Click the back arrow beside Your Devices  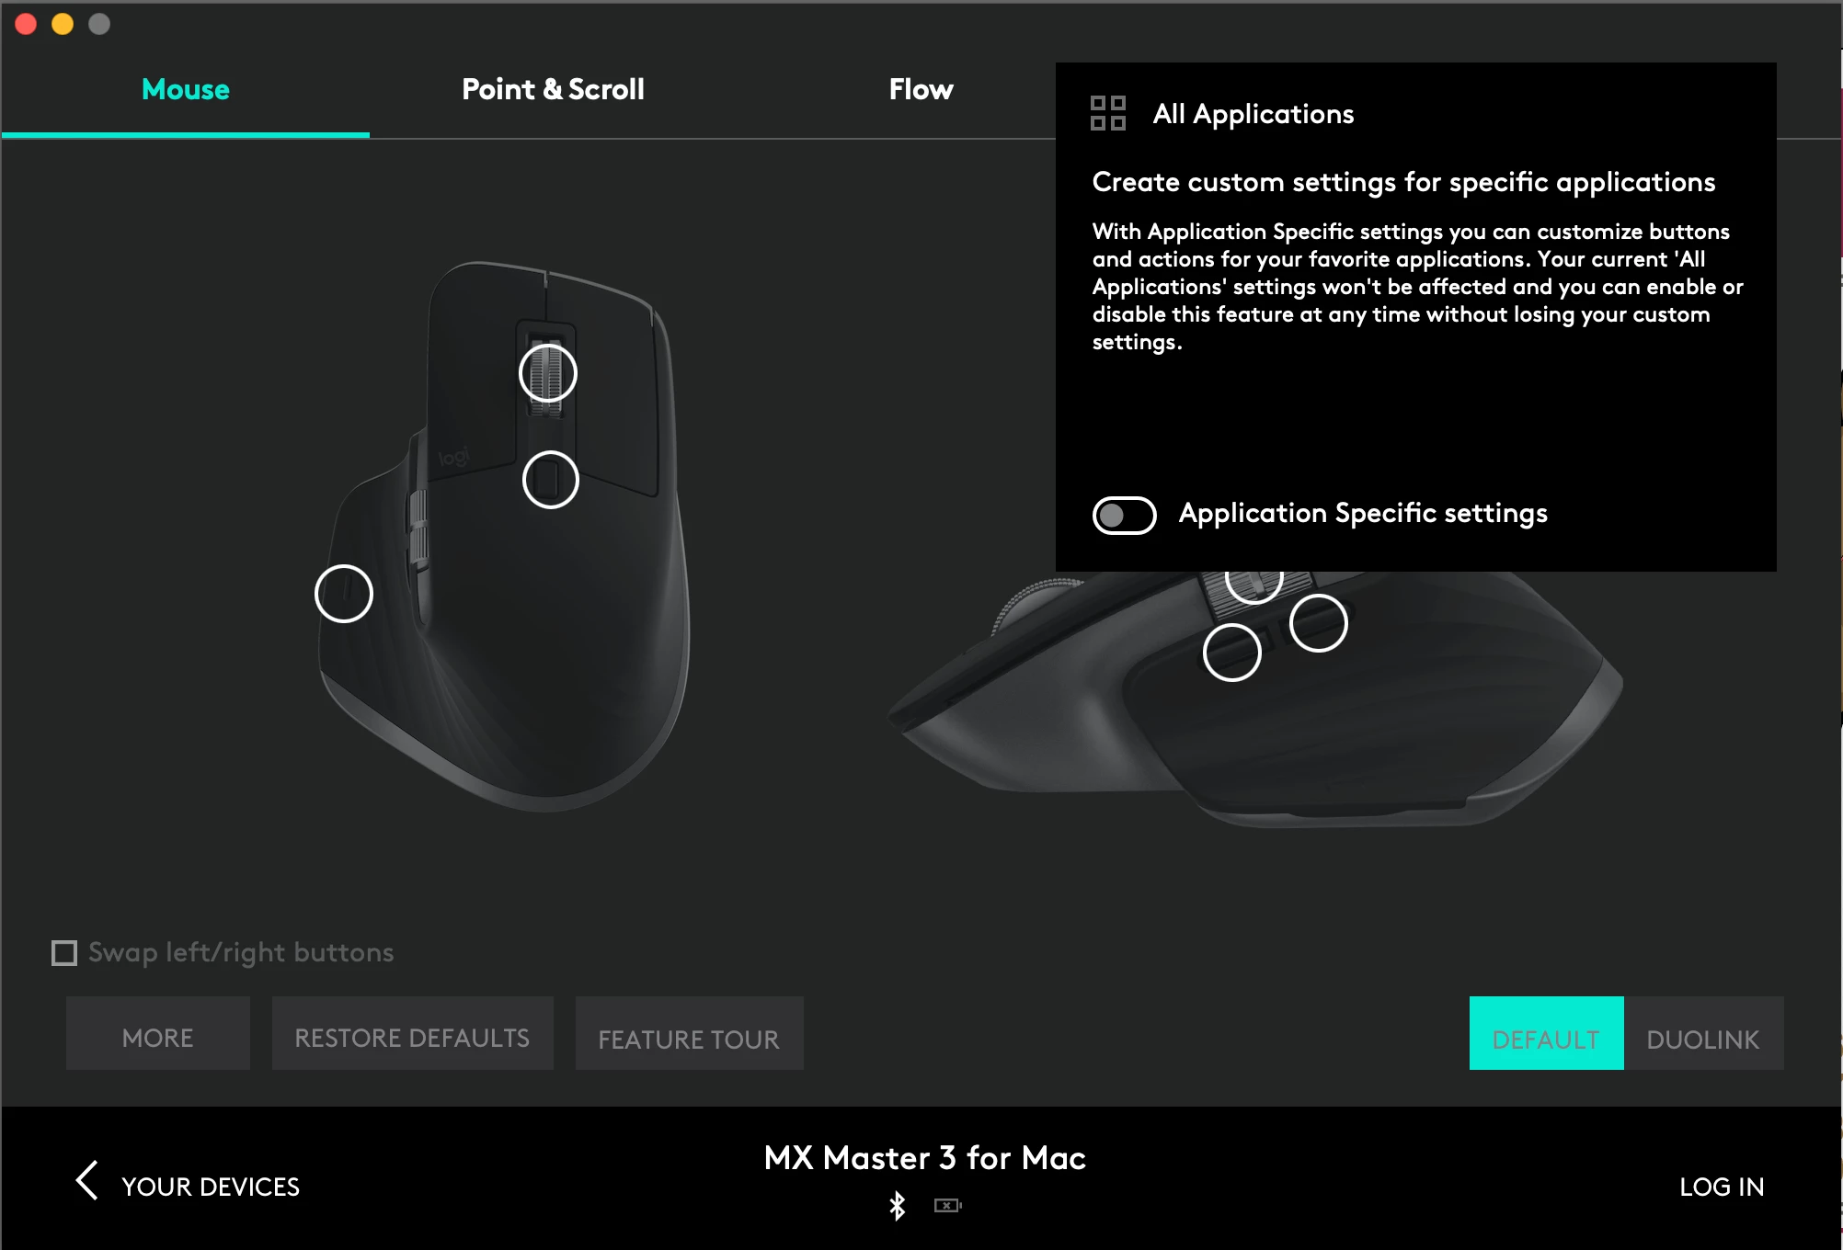pos(86,1181)
